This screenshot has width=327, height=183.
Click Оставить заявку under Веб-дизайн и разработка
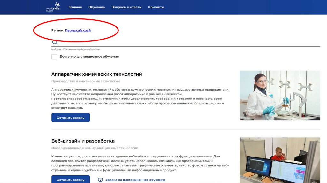(x=71, y=179)
